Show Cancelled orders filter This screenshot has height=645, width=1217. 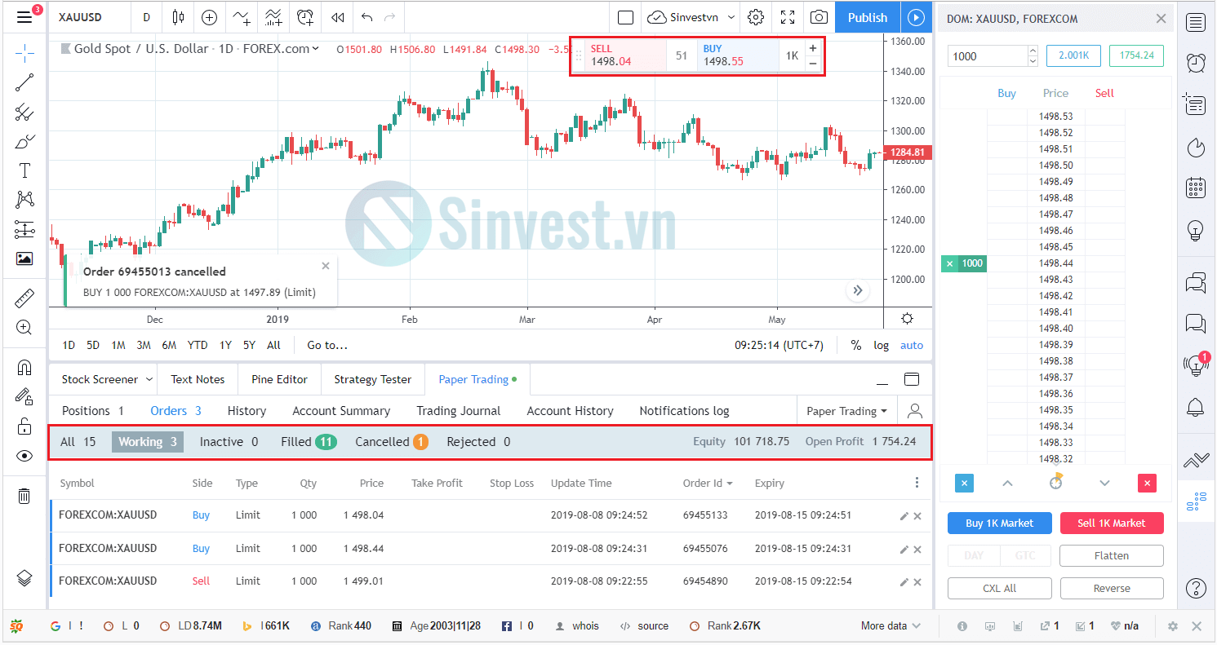pos(392,442)
